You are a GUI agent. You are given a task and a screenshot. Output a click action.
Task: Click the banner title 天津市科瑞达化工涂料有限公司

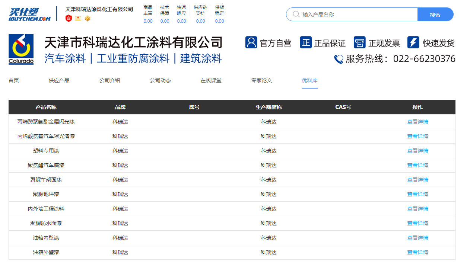pos(133,42)
